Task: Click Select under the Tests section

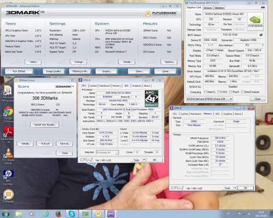Action: point(33,62)
